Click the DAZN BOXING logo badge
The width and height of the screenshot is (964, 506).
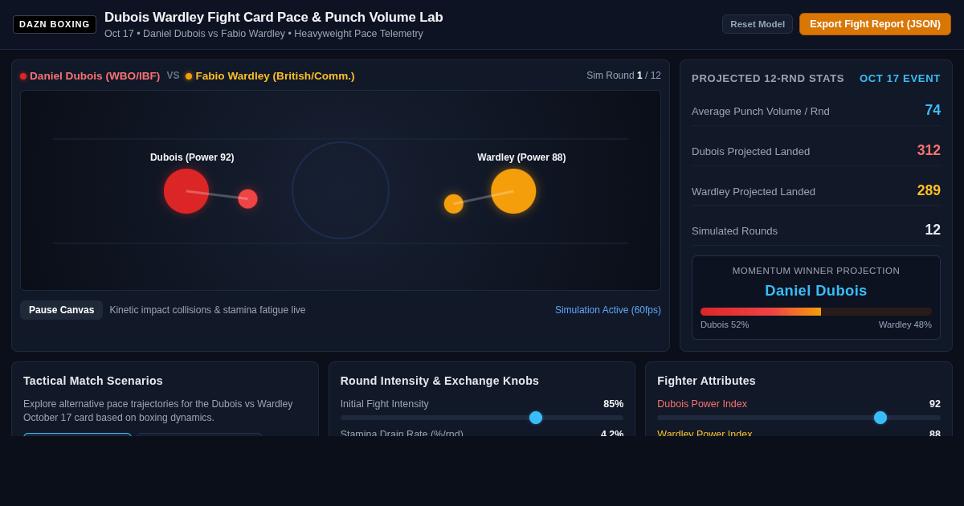pos(55,24)
